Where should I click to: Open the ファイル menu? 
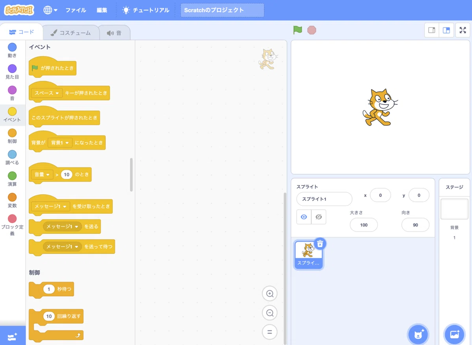tap(76, 10)
